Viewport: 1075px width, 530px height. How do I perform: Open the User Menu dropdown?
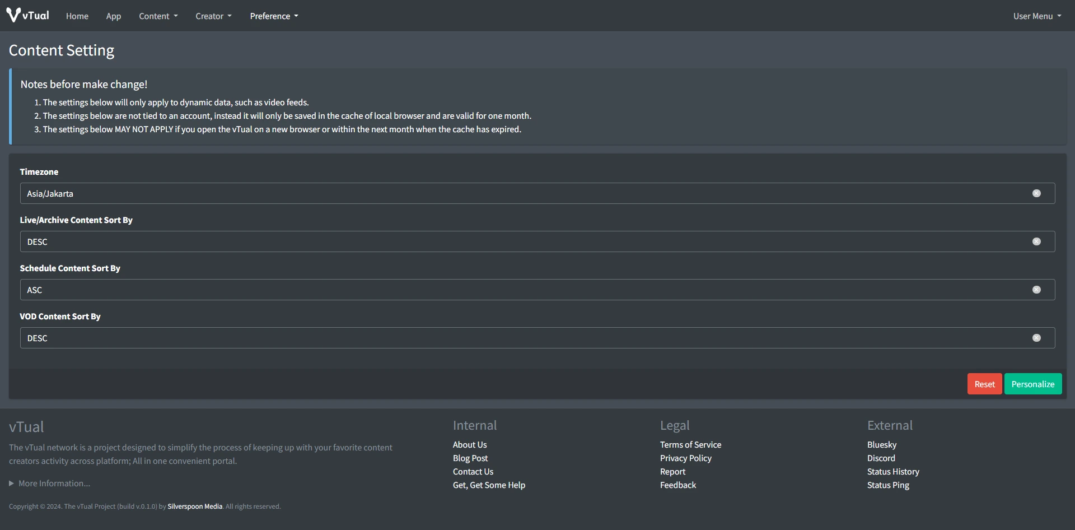pos(1037,16)
